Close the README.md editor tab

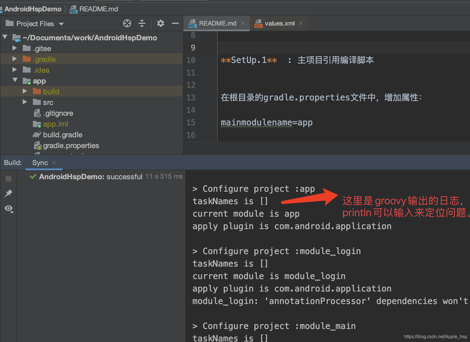pyautogui.click(x=243, y=23)
